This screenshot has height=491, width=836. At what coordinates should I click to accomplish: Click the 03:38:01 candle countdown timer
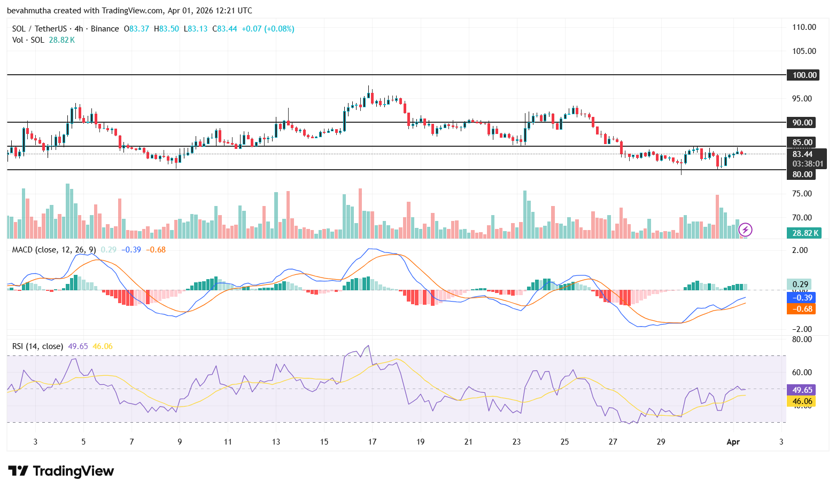[807, 164]
